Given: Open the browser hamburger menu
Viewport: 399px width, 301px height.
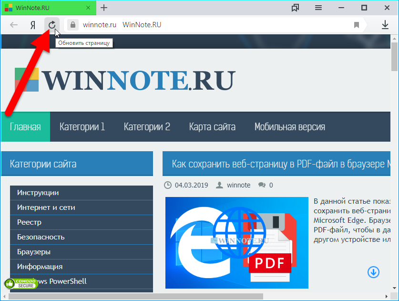Looking at the screenshot, I should [318, 8].
